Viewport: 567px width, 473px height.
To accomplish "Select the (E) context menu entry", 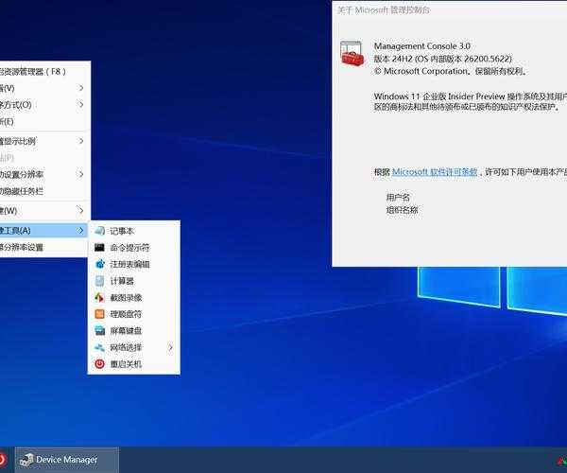I will [x=43, y=121].
